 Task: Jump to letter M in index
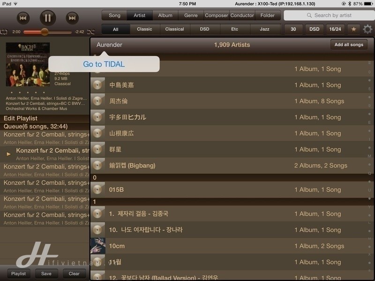tap(369, 156)
